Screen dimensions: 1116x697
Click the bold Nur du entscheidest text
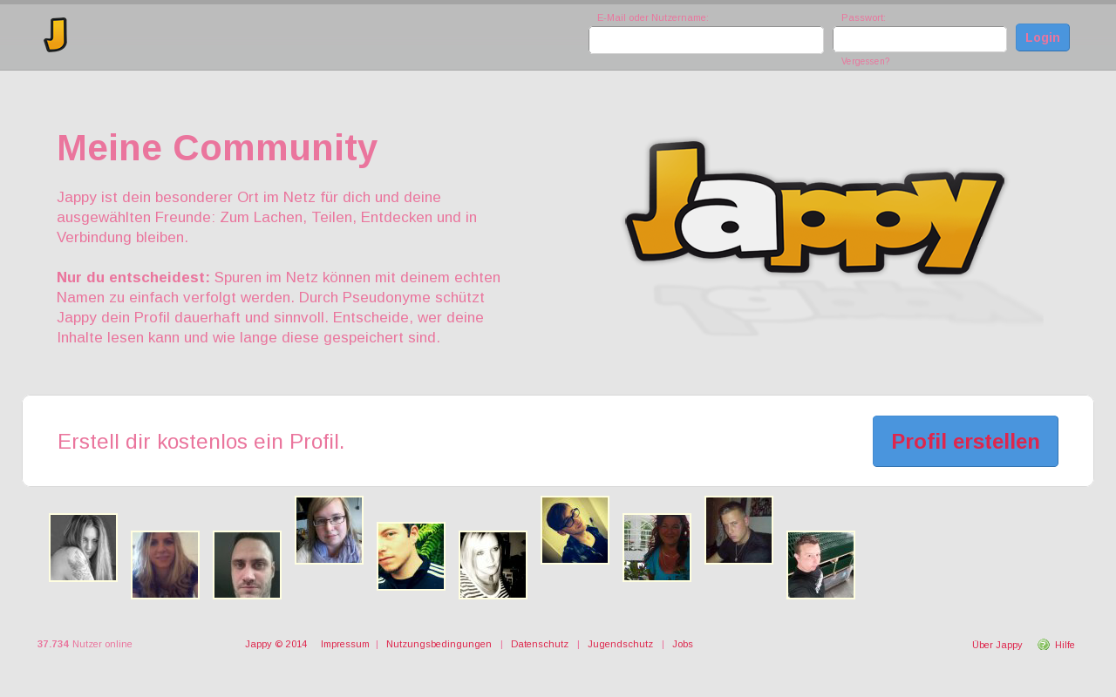tap(133, 277)
